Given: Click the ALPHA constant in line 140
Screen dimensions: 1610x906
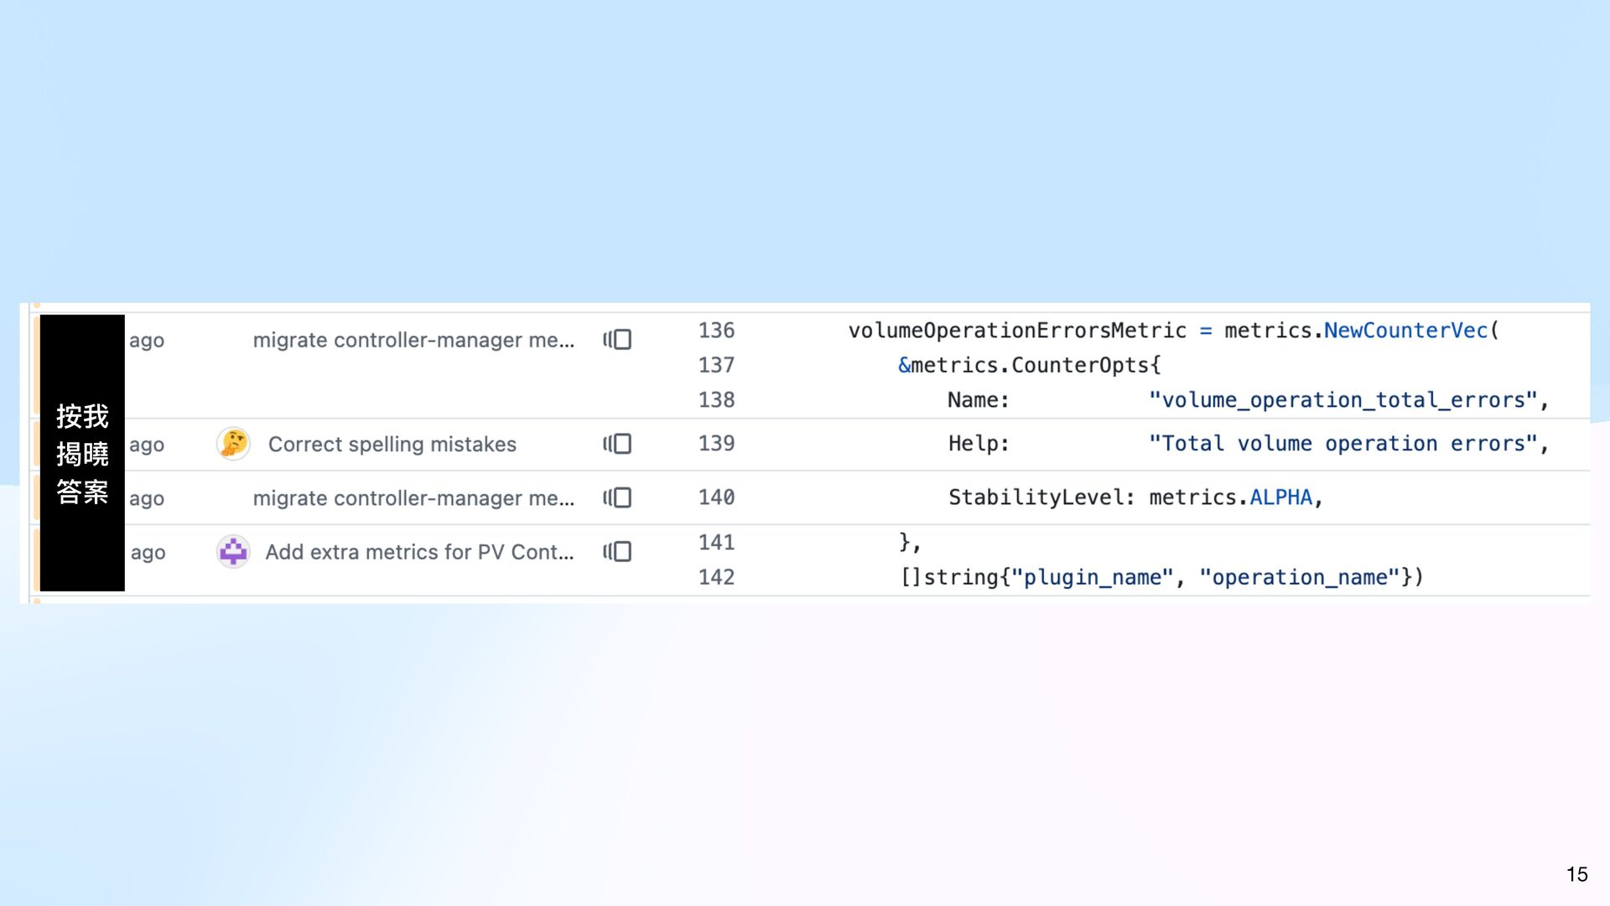Looking at the screenshot, I should [x=1280, y=497].
